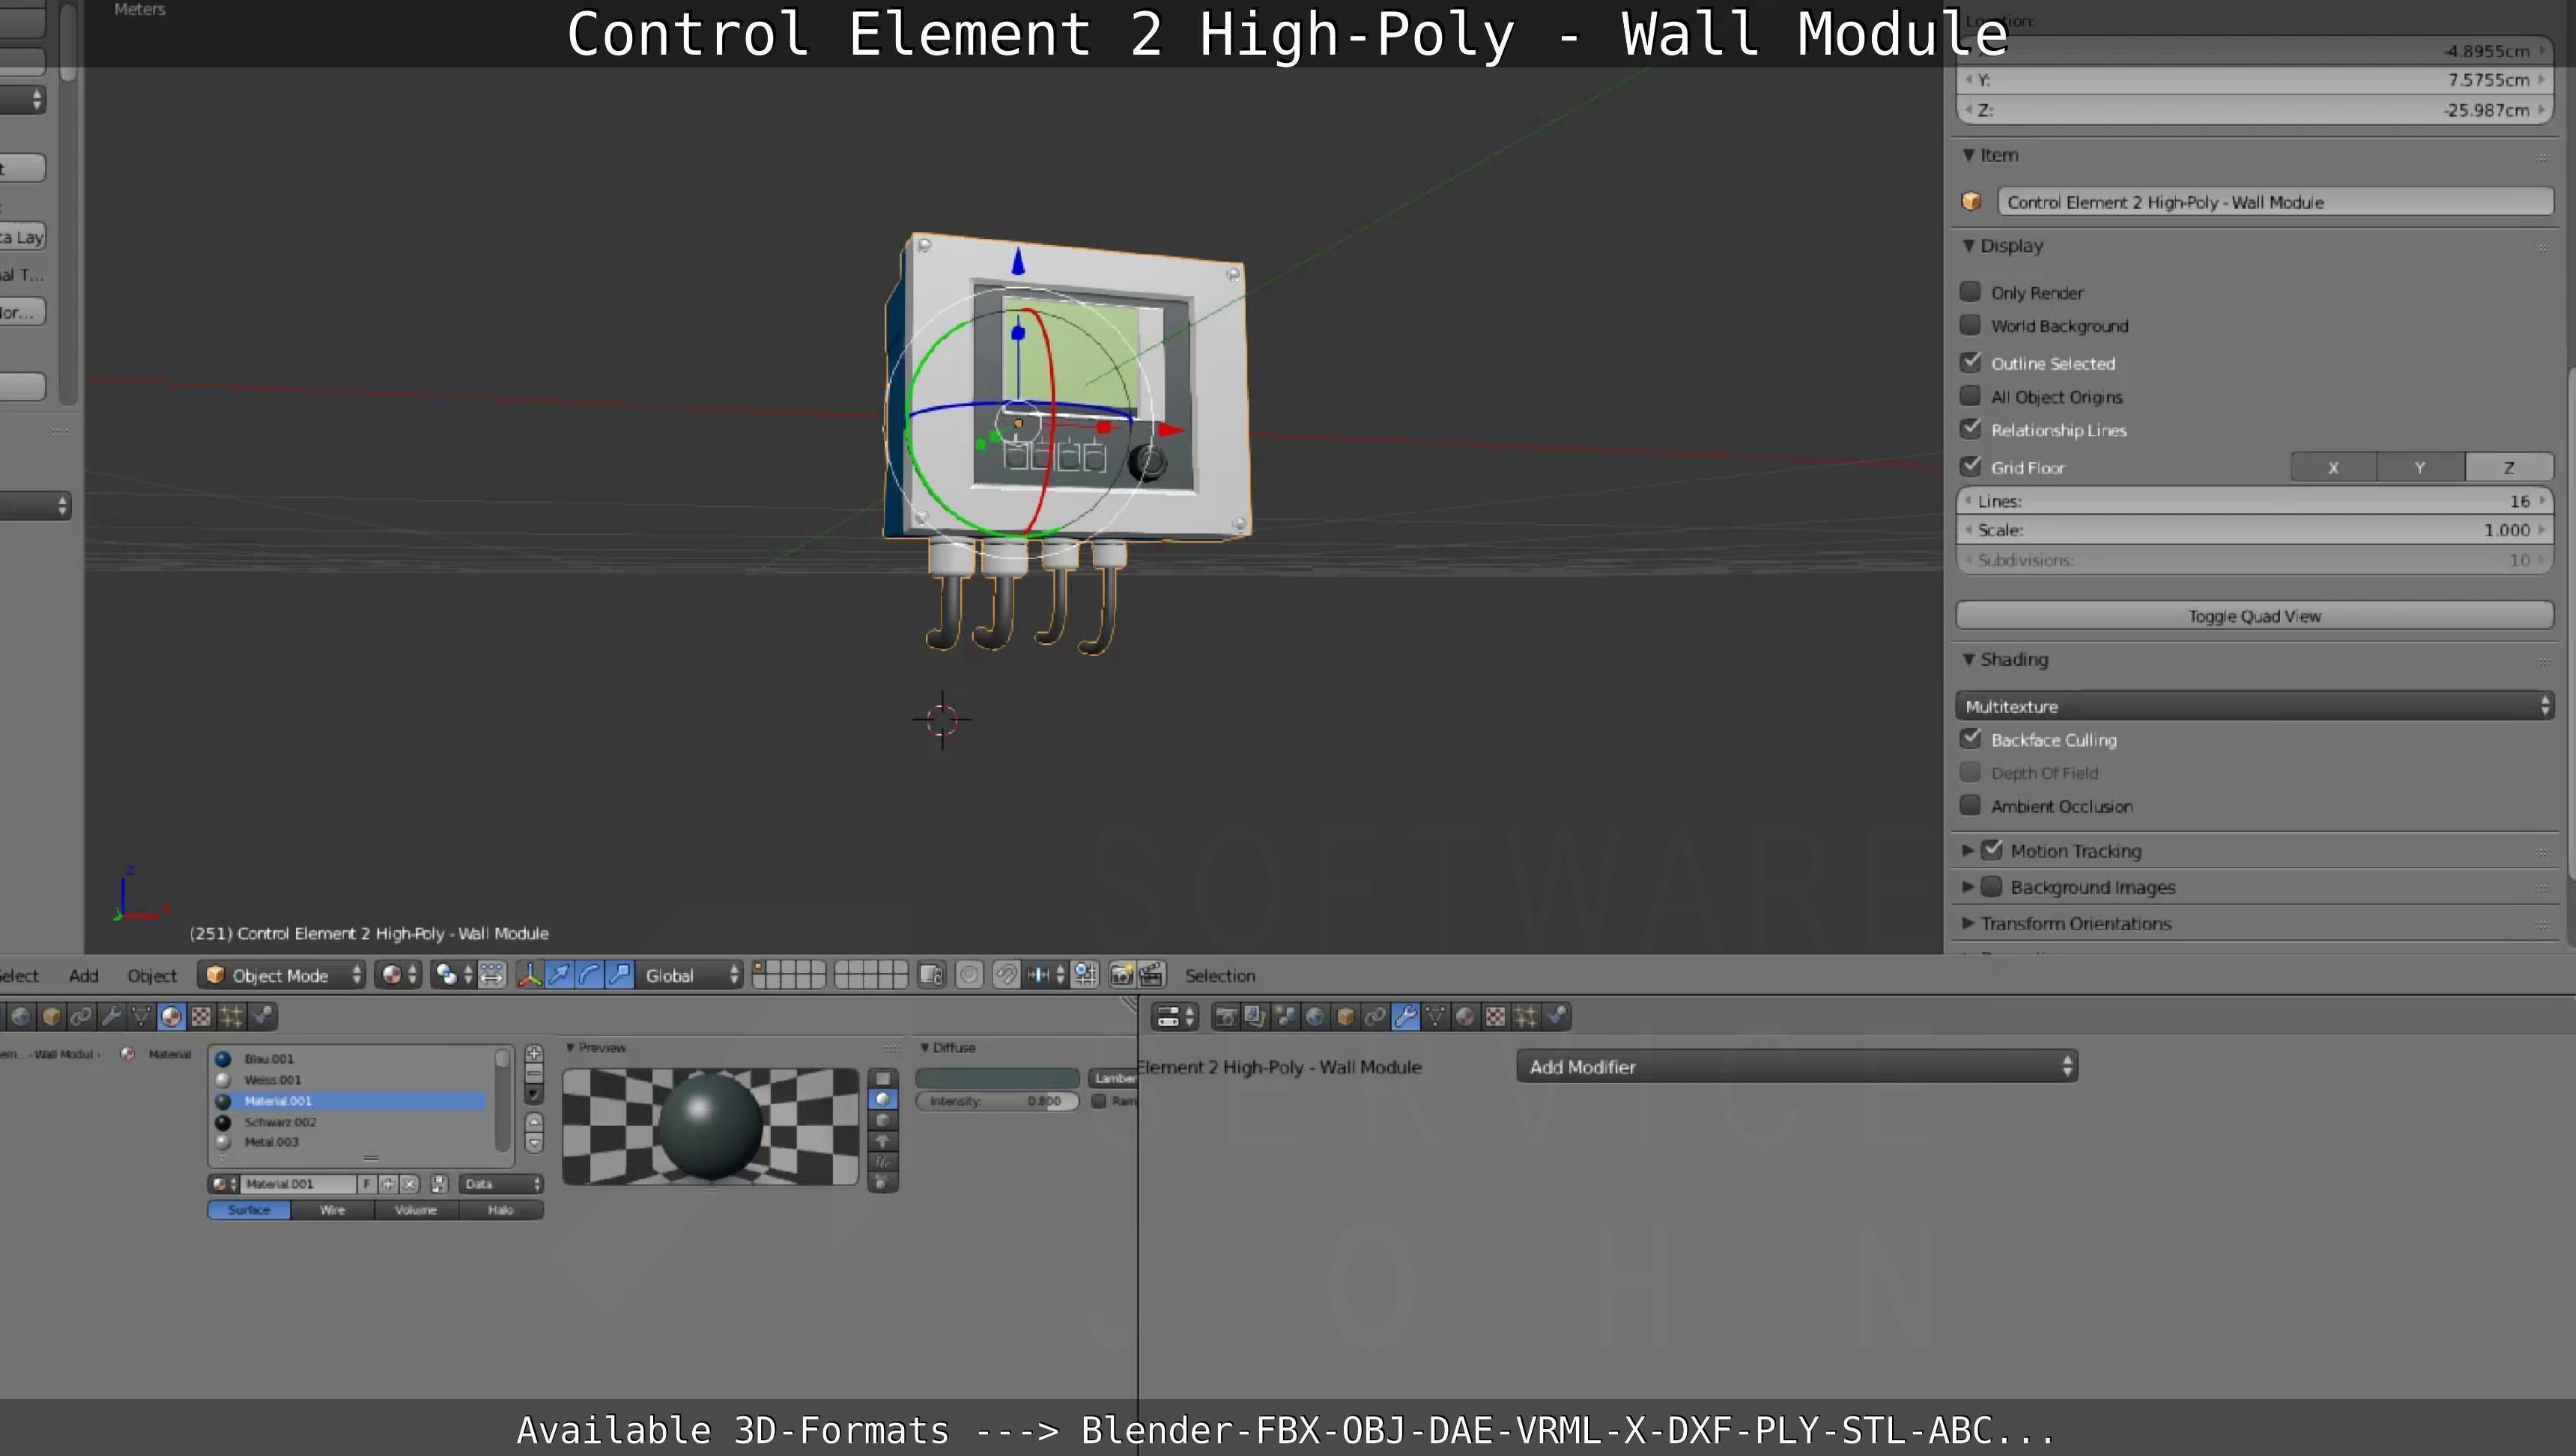Open viewport shading mode selector in 3D header

(x=399, y=975)
